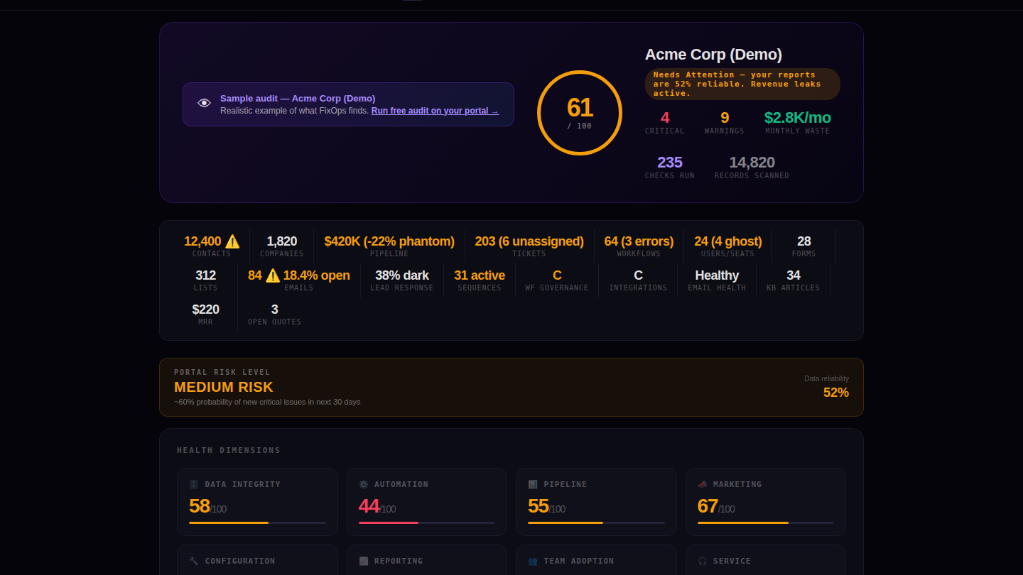This screenshot has width=1023, height=575.
Task: Click the warning triangle beside 12,400 contacts
Action: pyautogui.click(x=232, y=241)
